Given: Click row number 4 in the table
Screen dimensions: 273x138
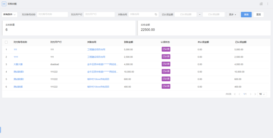Looking at the screenshot, I should coord(6,72).
